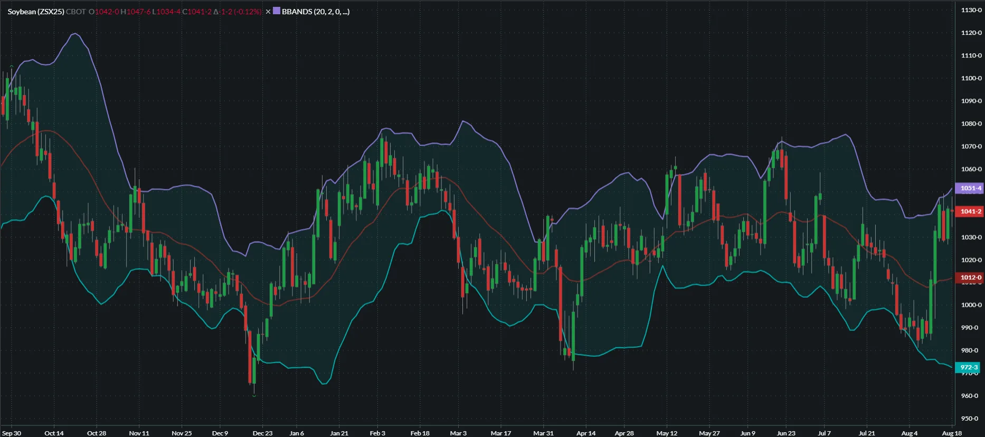The height and width of the screenshot is (437, 985).
Task: Click the Mar 31 date on time axis
Action: pyautogui.click(x=543, y=433)
